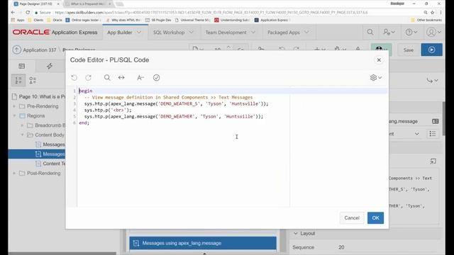This screenshot has height=255, width=454.
Task: Expand the Team Development dropdown arrow
Action: [x=253, y=33]
